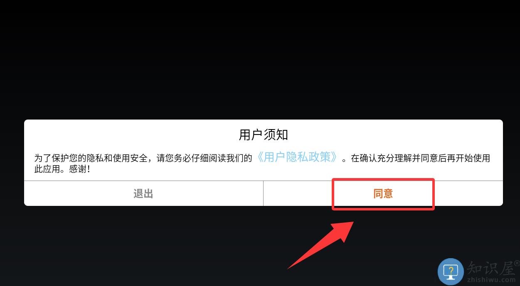
Task: Click the gray 退出 button
Action: [143, 194]
